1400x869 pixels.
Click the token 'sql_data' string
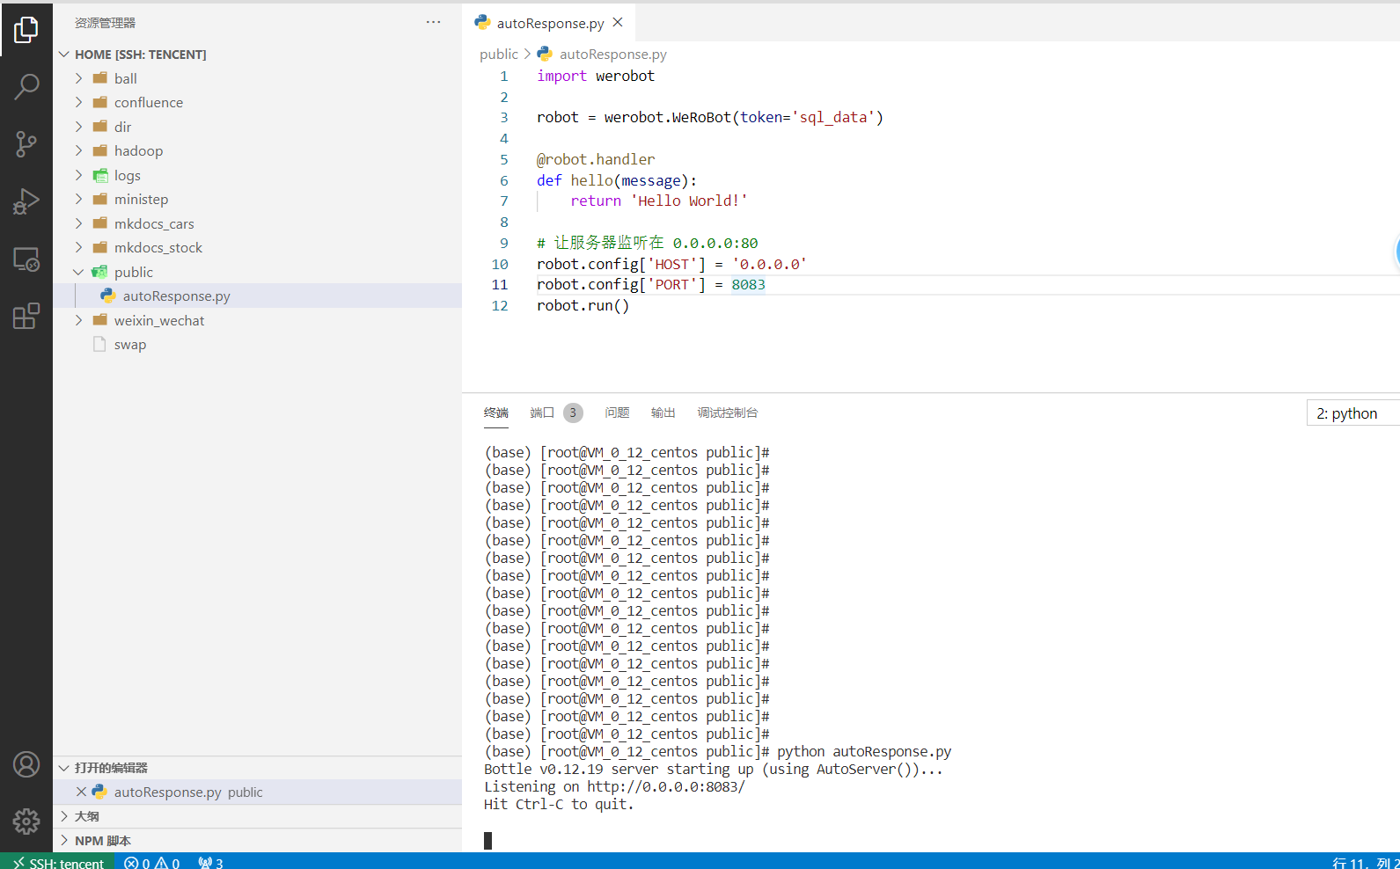[x=833, y=117]
